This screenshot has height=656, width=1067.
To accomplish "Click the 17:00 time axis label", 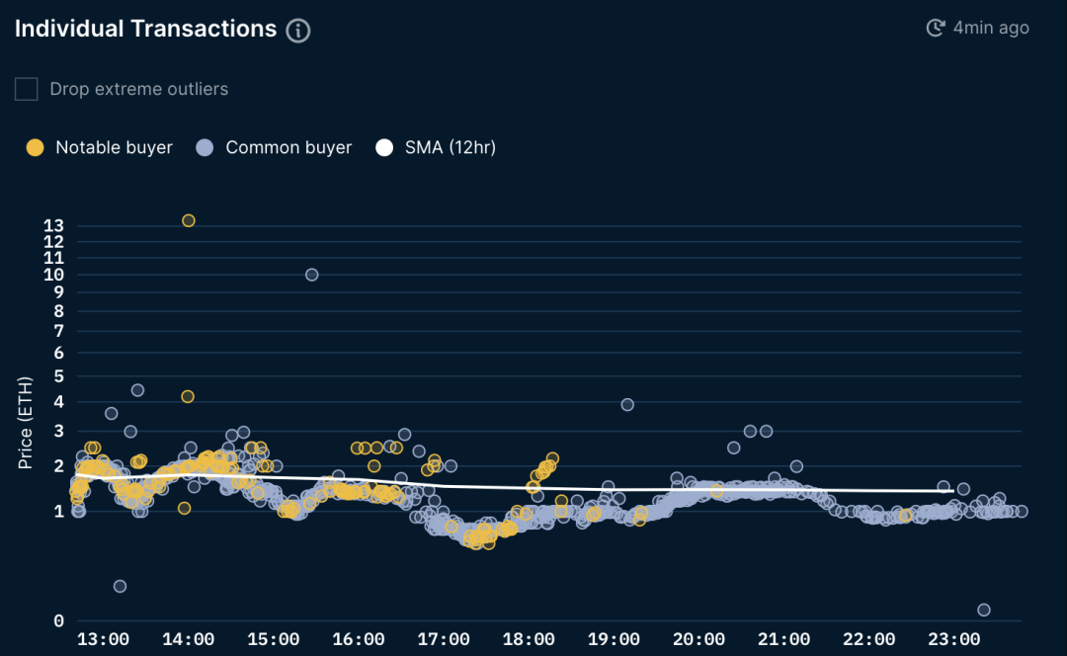I will click(444, 639).
